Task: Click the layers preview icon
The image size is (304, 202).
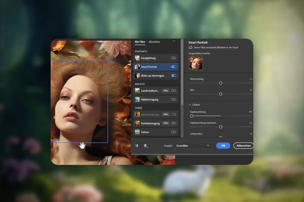Action: 145,146
